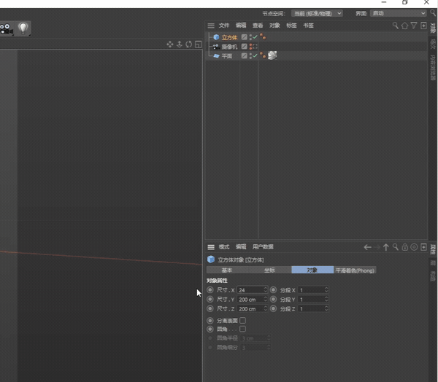This screenshot has width=438, height=382.
Task: Click the Attribute Manager target circle icon
Action: tap(414, 247)
